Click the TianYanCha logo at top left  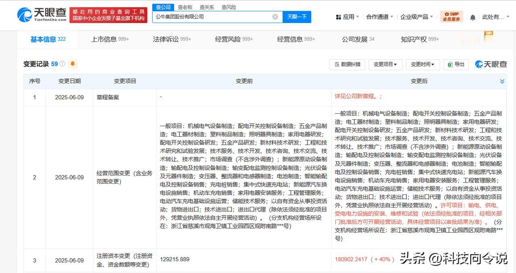pyautogui.click(x=42, y=15)
